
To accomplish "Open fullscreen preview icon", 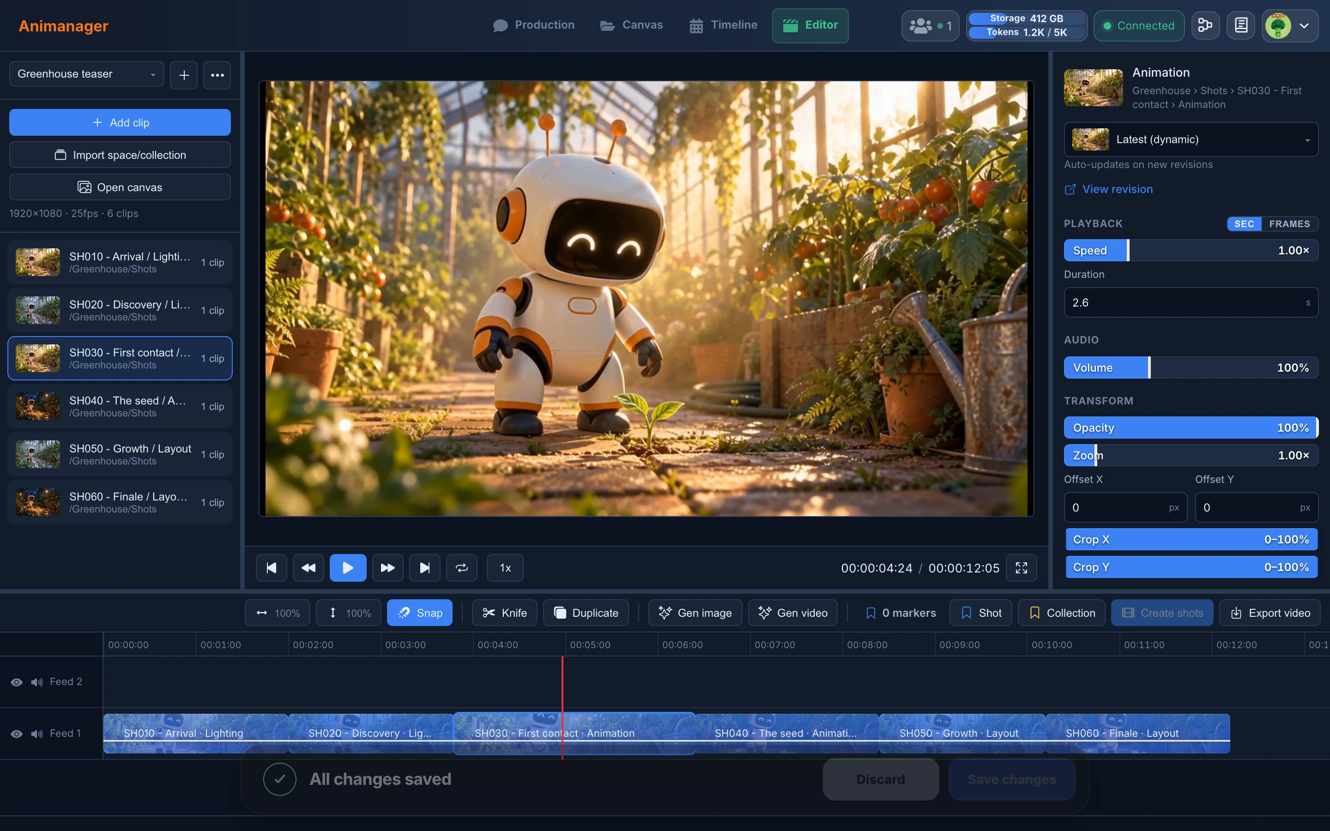I will click(1021, 568).
